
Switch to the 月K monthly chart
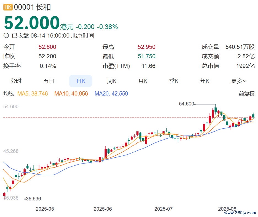143,81
